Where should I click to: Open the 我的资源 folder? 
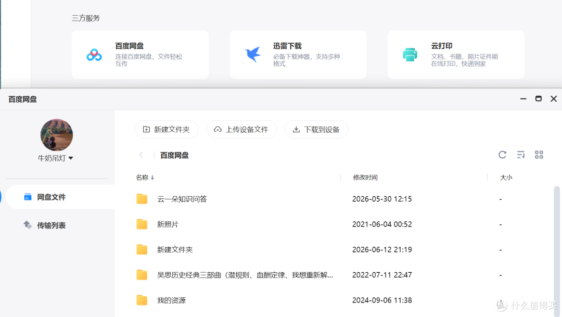tap(171, 300)
